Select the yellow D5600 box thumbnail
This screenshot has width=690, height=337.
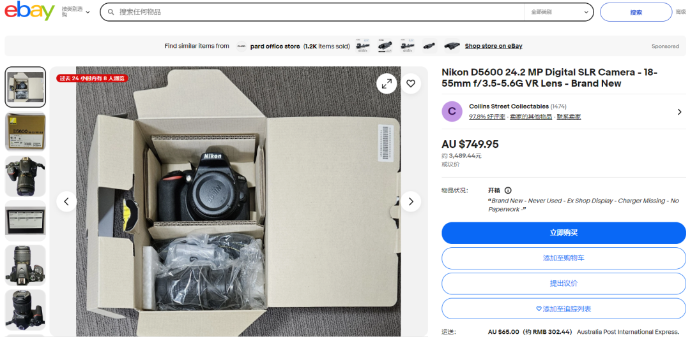click(26, 132)
